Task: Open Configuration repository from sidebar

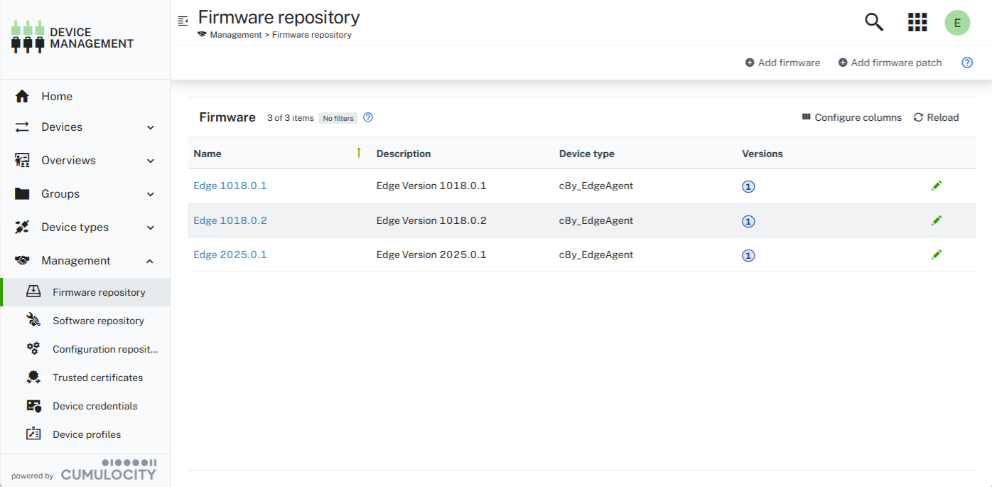Action: [x=33, y=348]
